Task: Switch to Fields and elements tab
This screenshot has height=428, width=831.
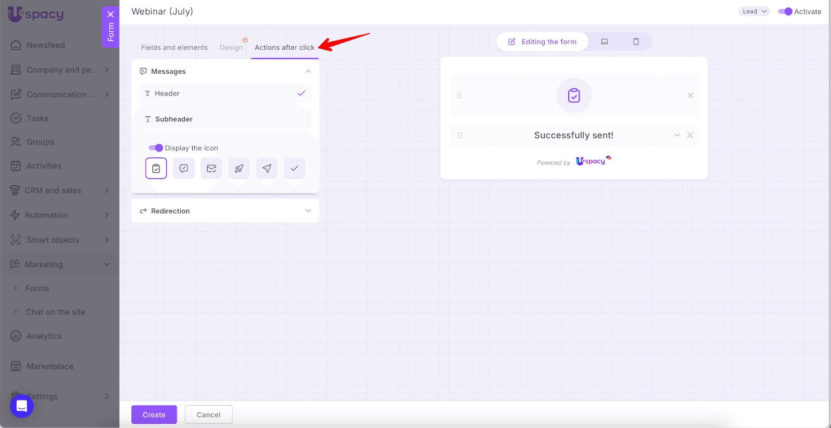Action: [x=175, y=47]
